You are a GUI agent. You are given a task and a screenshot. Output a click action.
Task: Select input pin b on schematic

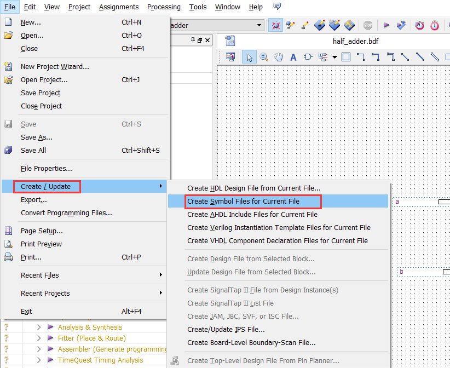tap(424, 272)
